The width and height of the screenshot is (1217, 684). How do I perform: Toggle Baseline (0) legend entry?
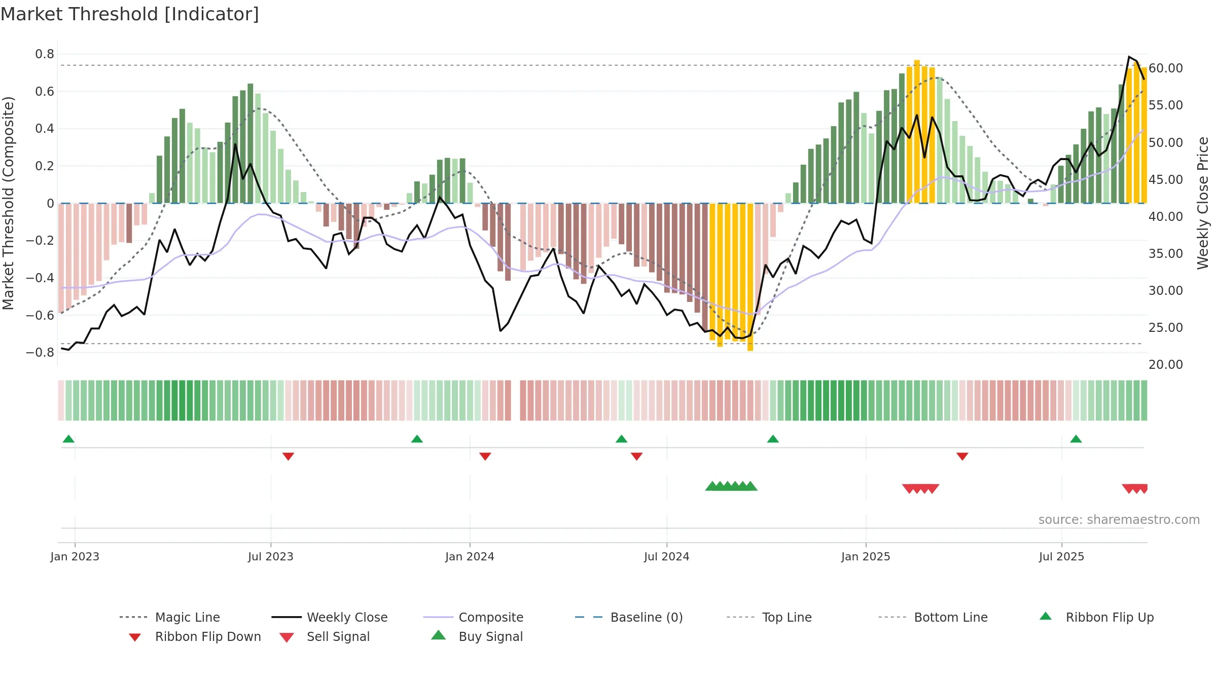coord(629,617)
